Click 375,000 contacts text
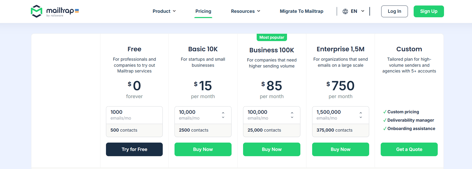This screenshot has height=169, width=472. [x=334, y=130]
